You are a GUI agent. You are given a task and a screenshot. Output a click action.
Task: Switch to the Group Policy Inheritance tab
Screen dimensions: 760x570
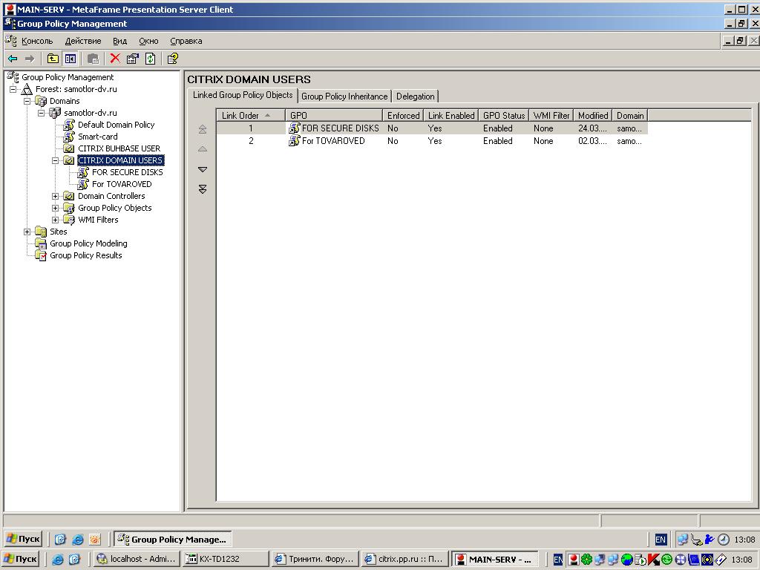pyautogui.click(x=344, y=96)
